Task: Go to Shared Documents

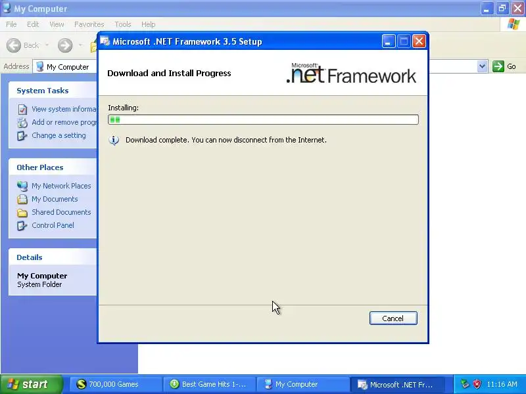Action: pyautogui.click(x=61, y=212)
